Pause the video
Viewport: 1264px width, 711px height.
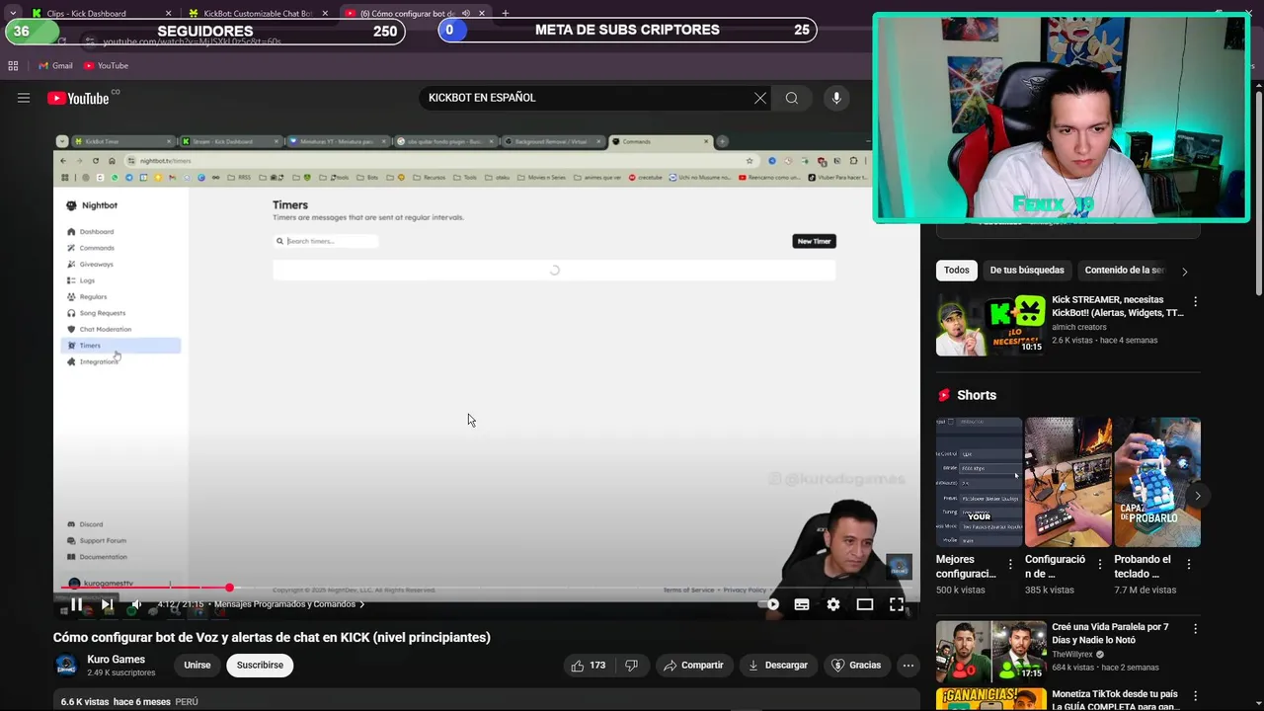tap(76, 604)
